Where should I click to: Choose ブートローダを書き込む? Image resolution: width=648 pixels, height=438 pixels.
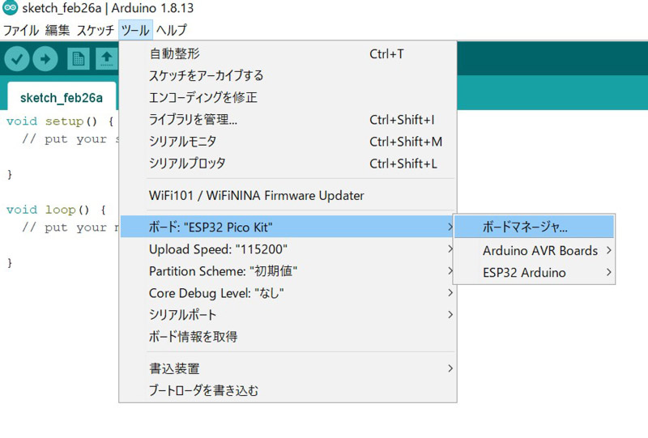pyautogui.click(x=288, y=390)
